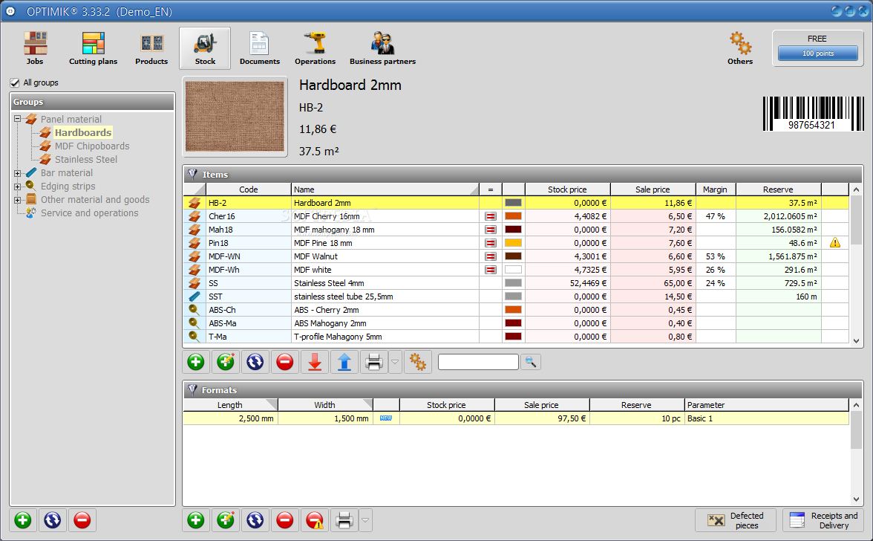Select stainless steel tube 25,5mm row
Screen dimensions: 873x541
(516, 297)
